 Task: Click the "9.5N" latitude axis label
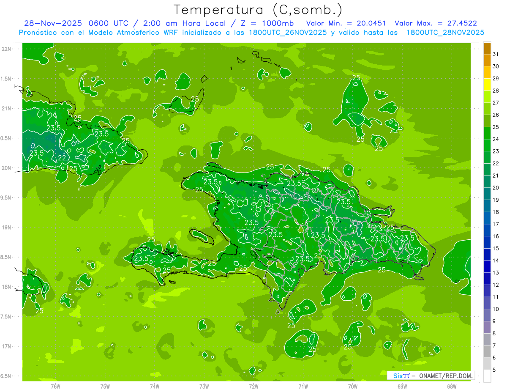(x=6, y=198)
